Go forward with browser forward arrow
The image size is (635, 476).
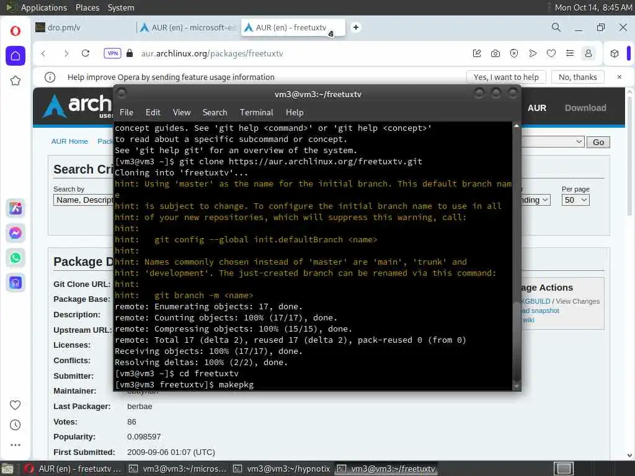[x=66, y=53]
